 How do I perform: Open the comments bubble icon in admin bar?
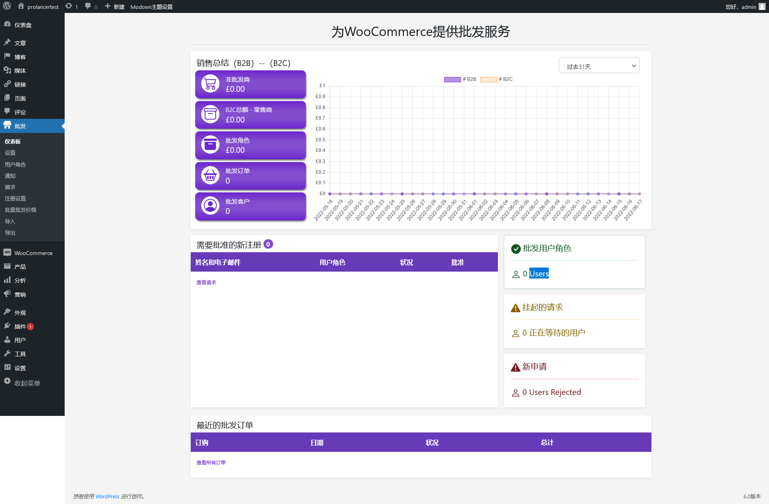coord(88,6)
